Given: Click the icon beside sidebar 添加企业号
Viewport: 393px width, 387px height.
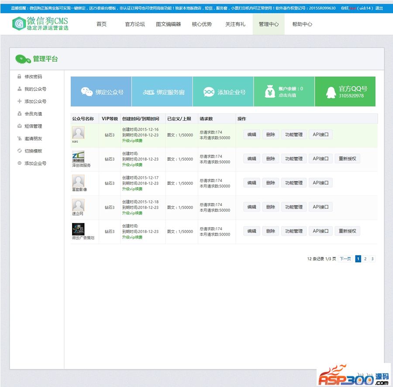Looking at the screenshot, I should (x=19, y=163).
